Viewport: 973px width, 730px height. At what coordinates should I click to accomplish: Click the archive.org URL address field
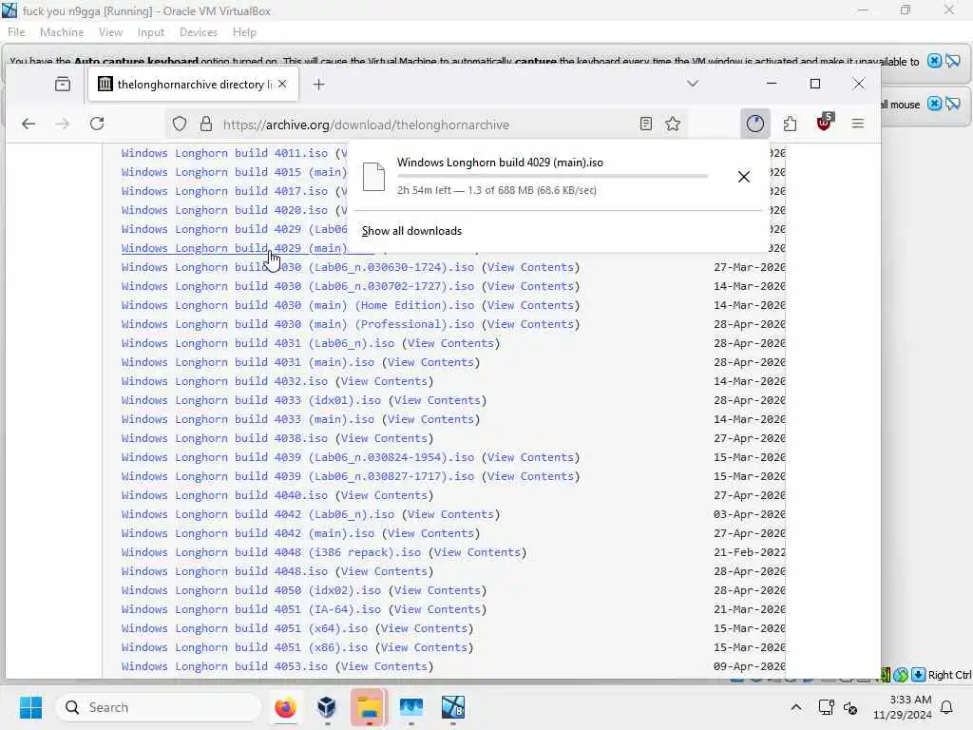point(429,125)
